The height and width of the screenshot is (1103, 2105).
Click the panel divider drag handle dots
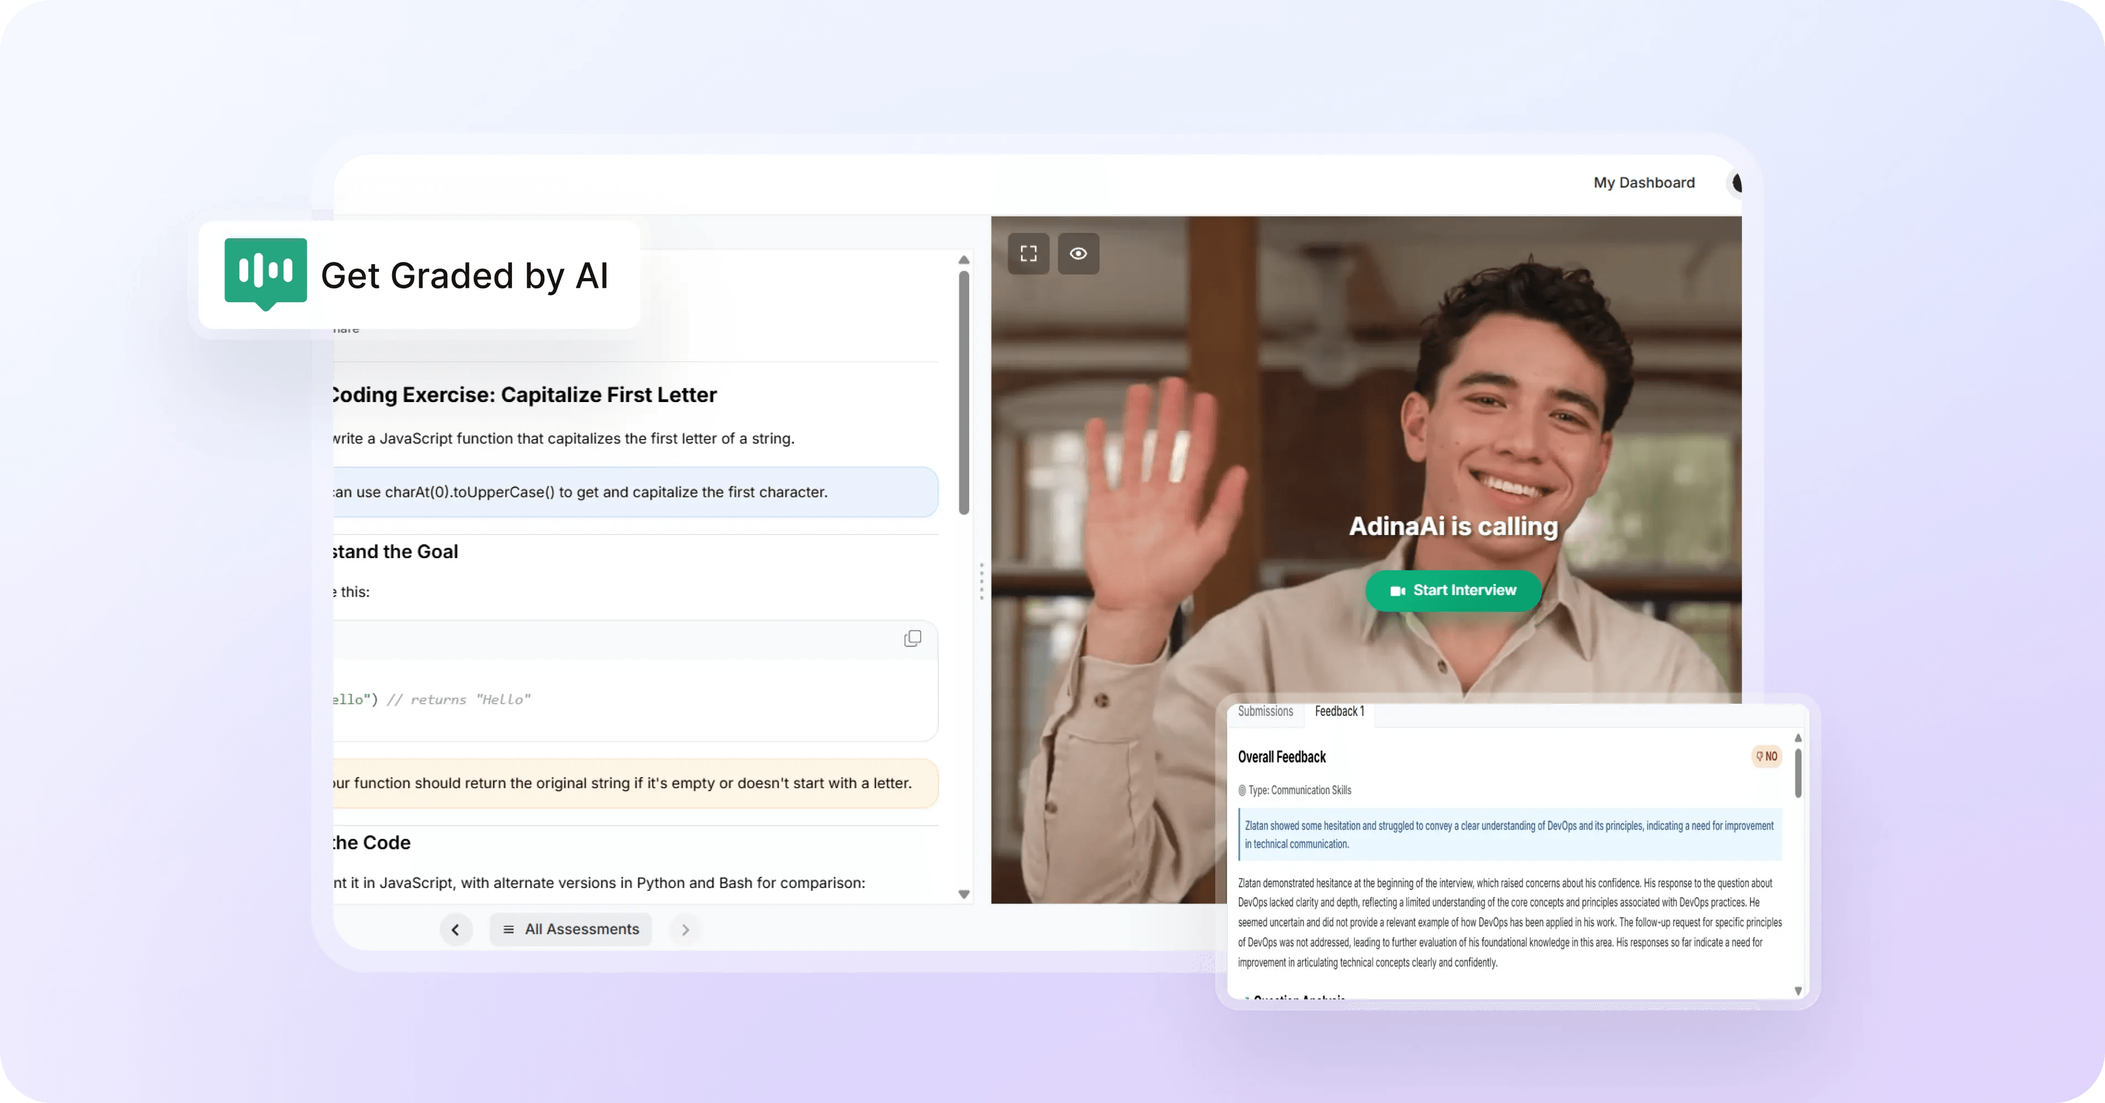pyautogui.click(x=981, y=581)
